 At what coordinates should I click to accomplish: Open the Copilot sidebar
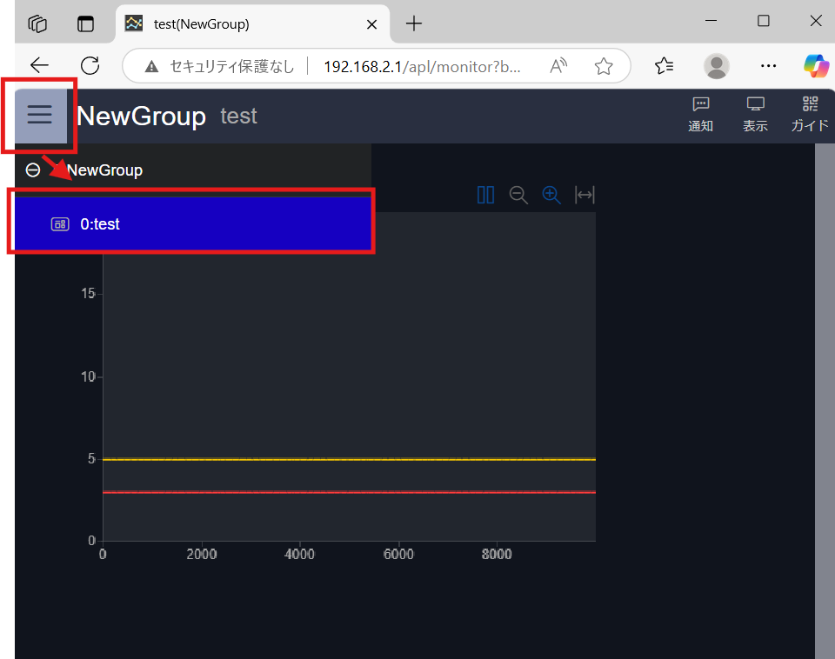click(x=816, y=66)
